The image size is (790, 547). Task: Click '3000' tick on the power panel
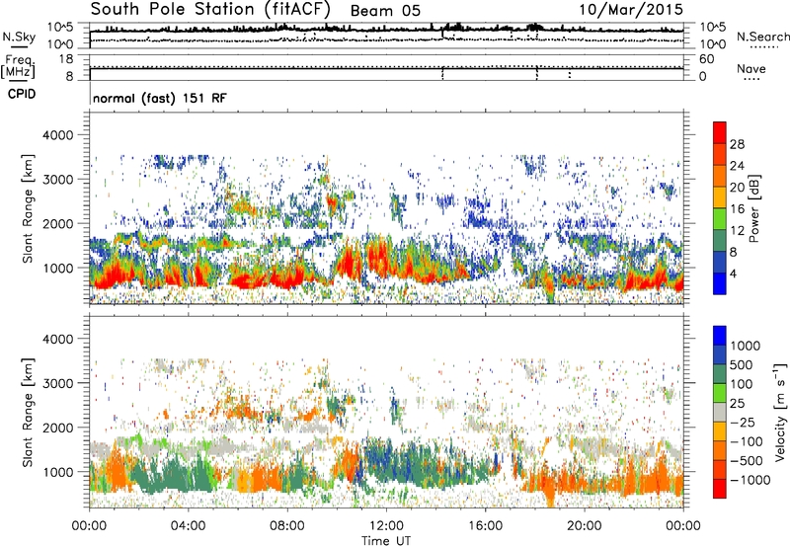click(58, 180)
